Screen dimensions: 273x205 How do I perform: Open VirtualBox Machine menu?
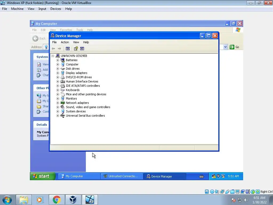[x=17, y=9]
